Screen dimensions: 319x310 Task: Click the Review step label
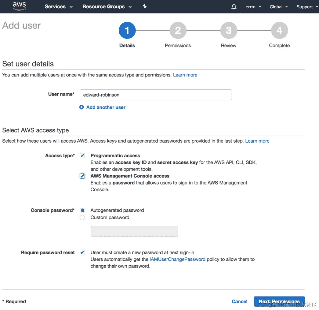click(x=229, y=46)
